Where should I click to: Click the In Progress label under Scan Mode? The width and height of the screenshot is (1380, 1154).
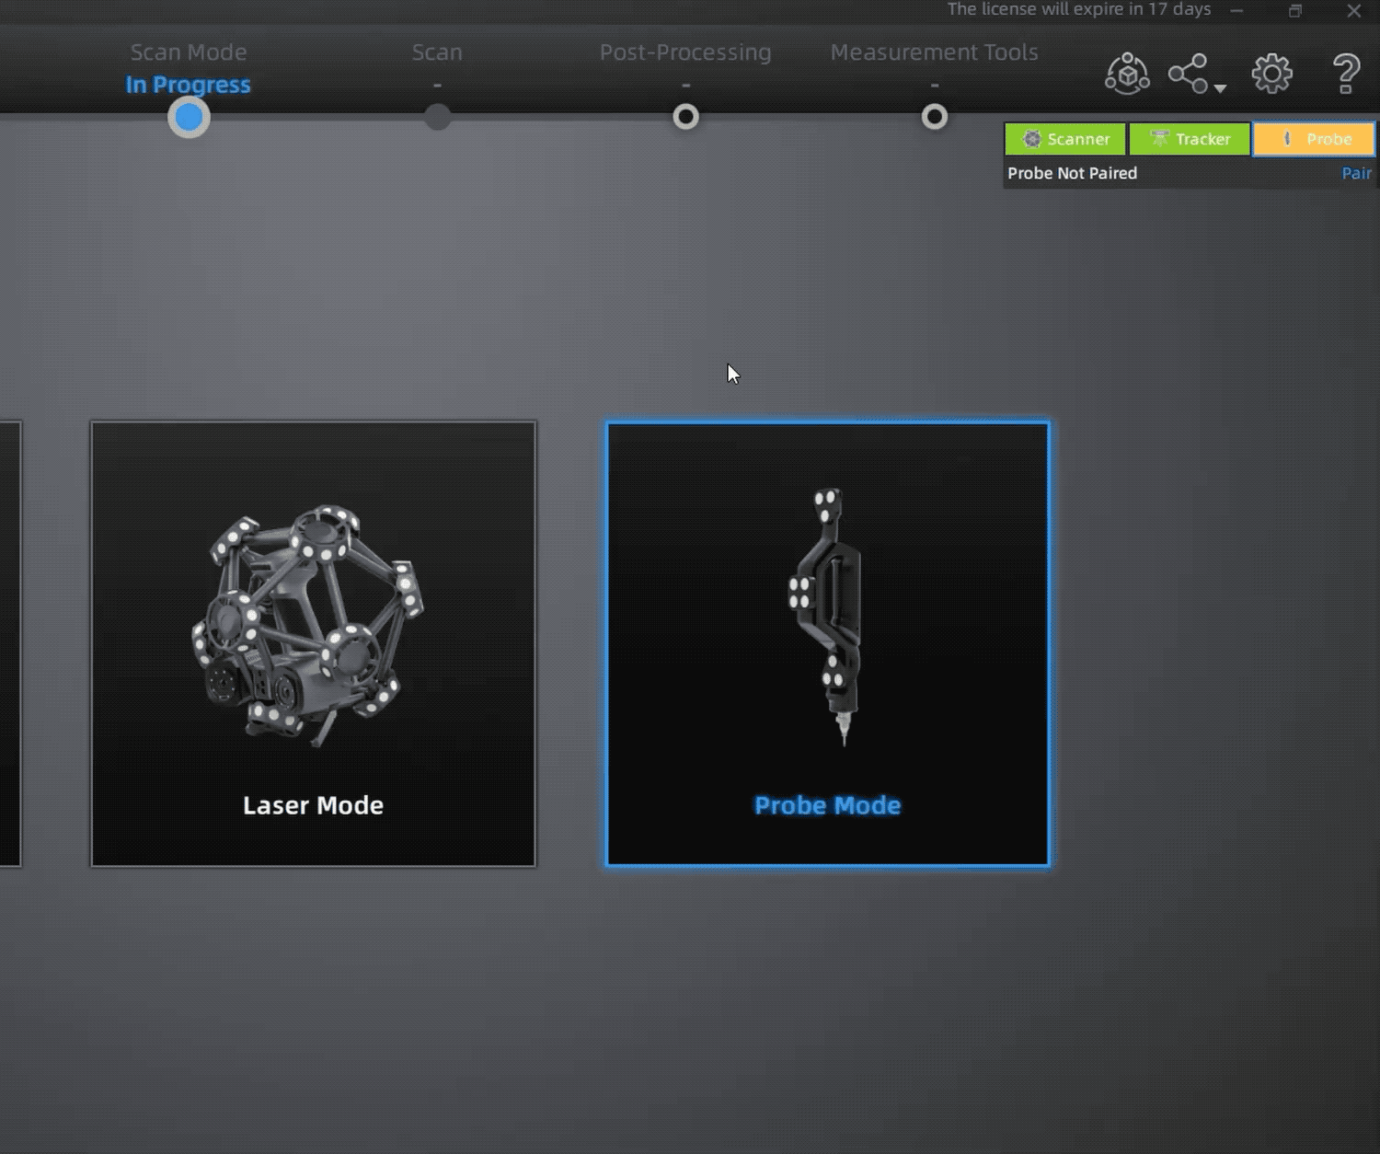tap(189, 84)
